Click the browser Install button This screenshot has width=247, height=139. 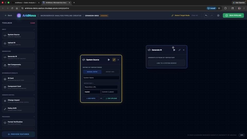pyautogui.click(x=211, y=8)
